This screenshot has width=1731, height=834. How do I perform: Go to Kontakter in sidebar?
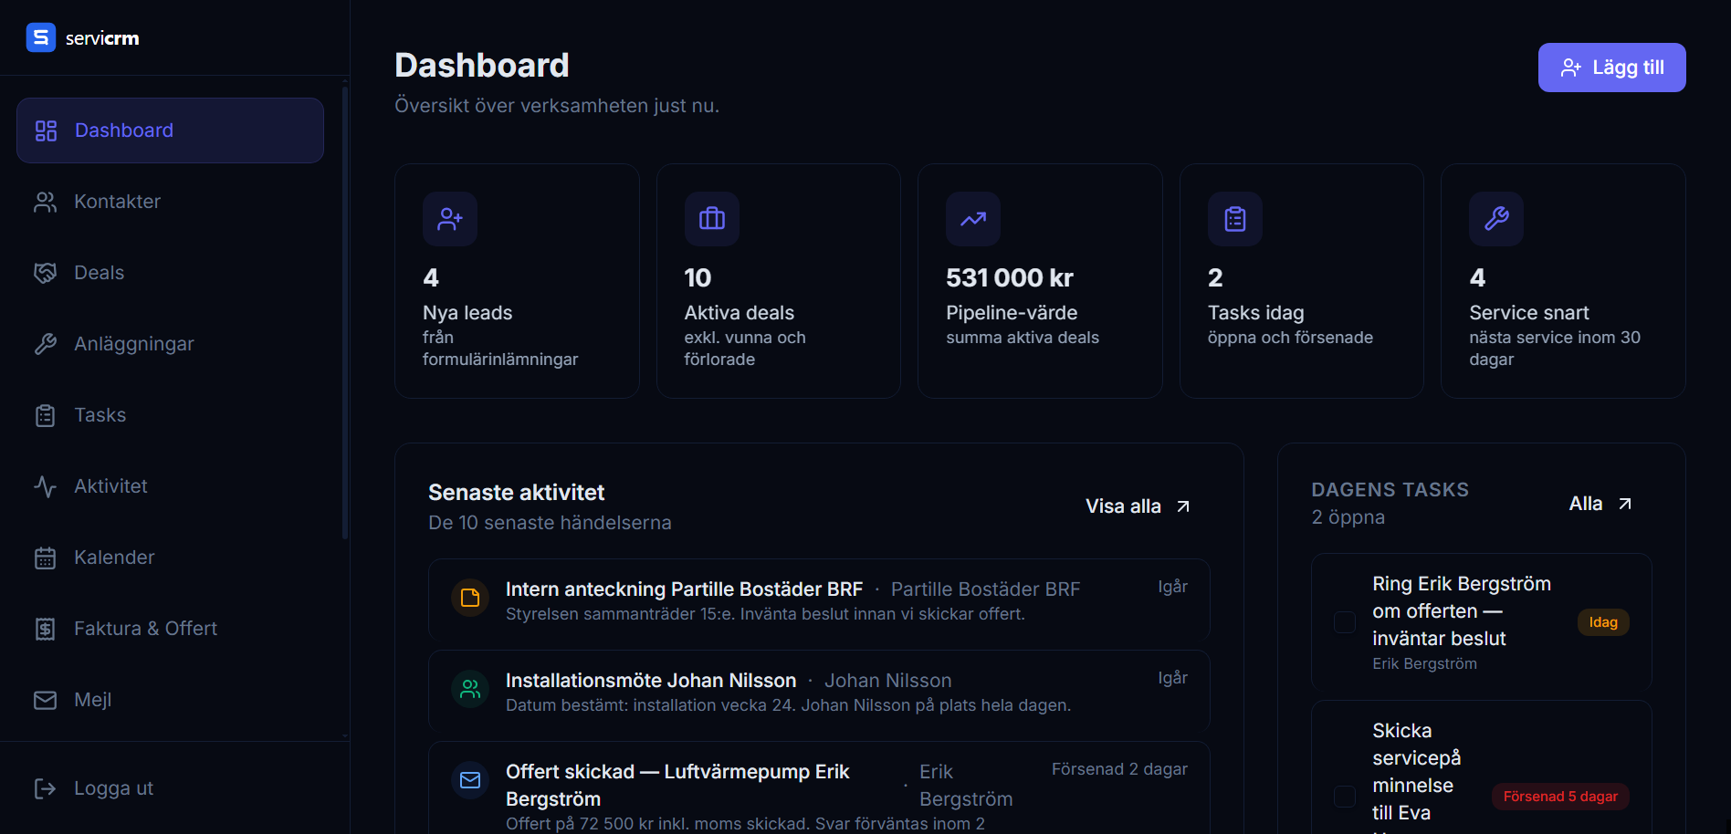tap(170, 202)
